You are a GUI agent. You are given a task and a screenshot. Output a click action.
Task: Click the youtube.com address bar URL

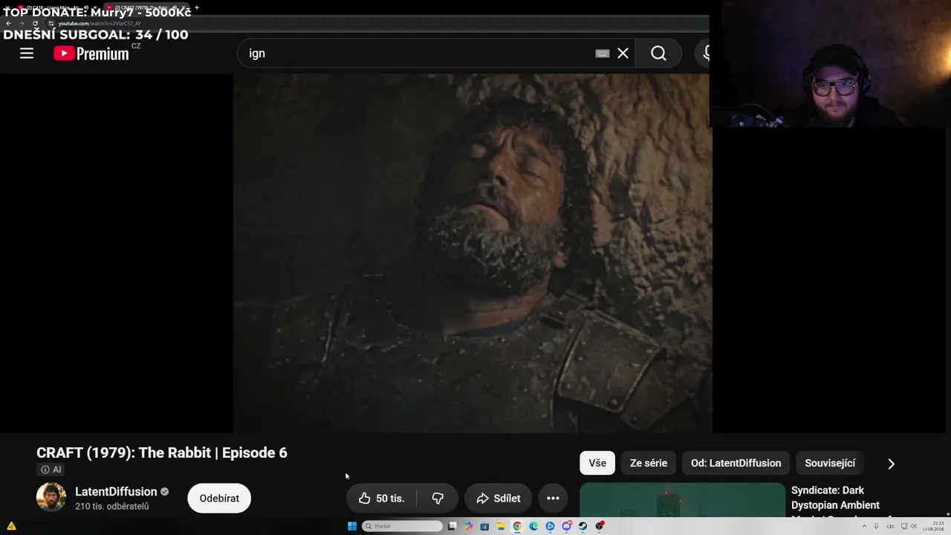point(100,24)
